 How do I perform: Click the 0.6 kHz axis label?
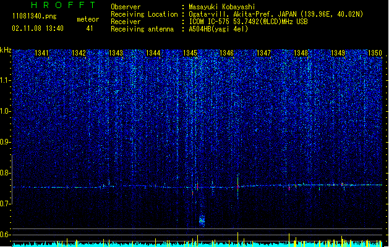tap(6, 235)
